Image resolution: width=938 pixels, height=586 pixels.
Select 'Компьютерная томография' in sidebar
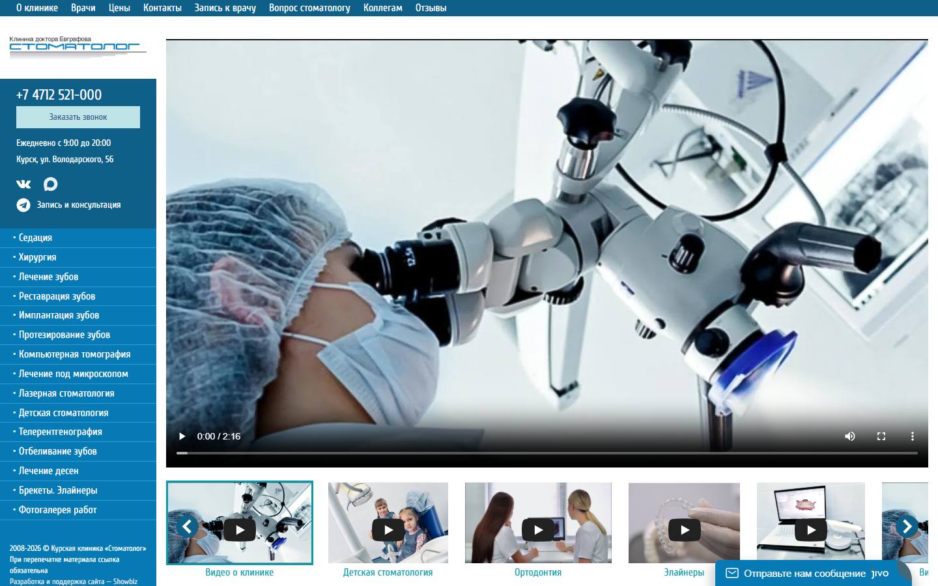(x=78, y=354)
